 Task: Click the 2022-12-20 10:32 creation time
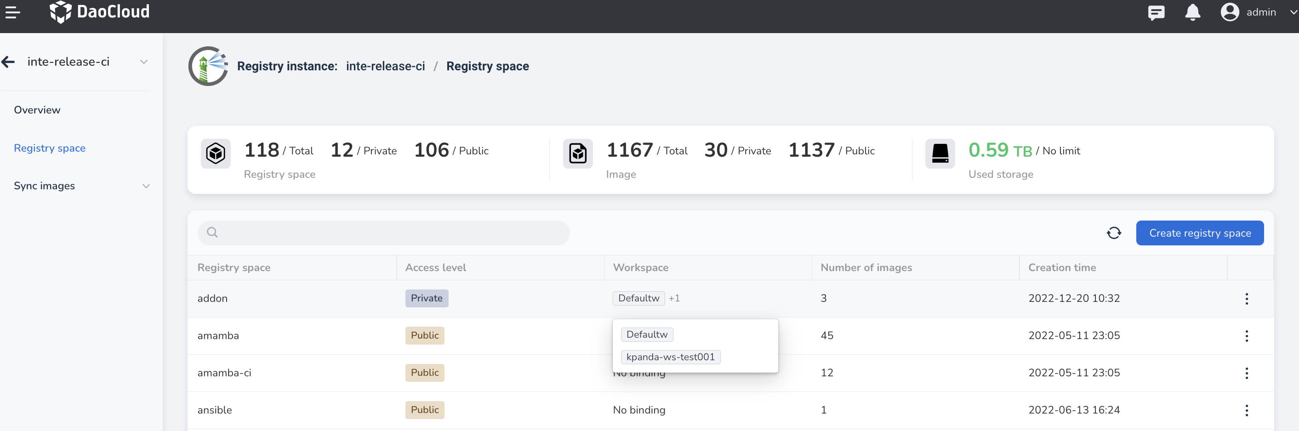pyautogui.click(x=1074, y=298)
